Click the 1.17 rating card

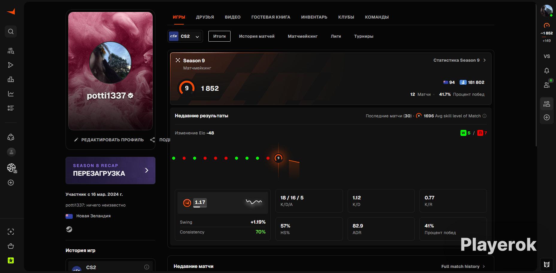[223, 203]
